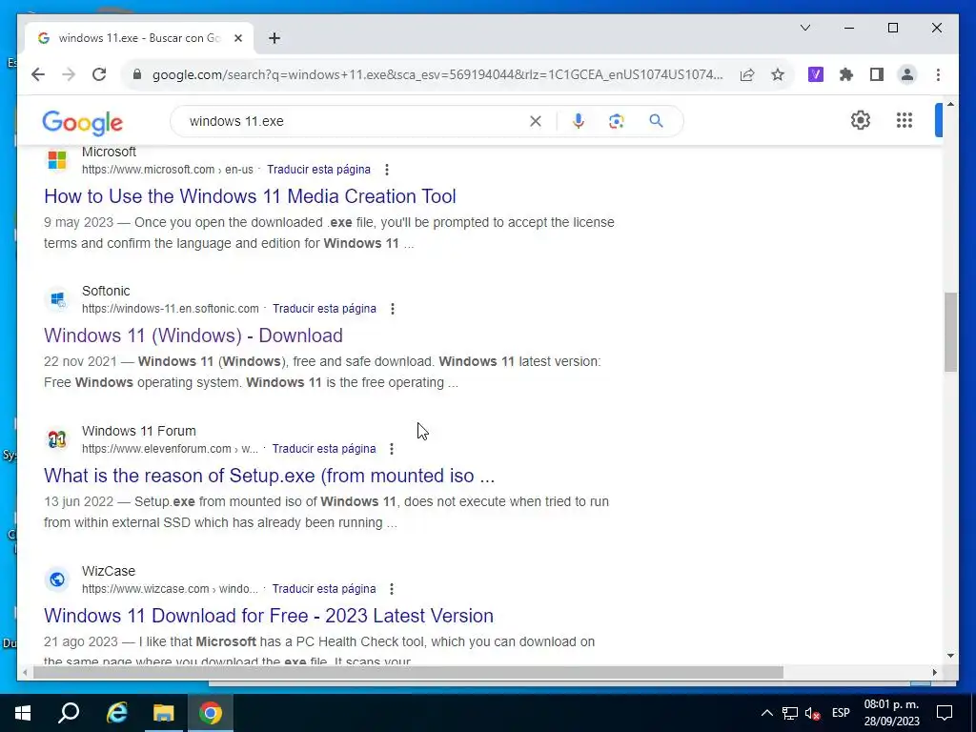The height and width of the screenshot is (732, 976).
Task: Open a new browser tab
Action: tap(274, 38)
